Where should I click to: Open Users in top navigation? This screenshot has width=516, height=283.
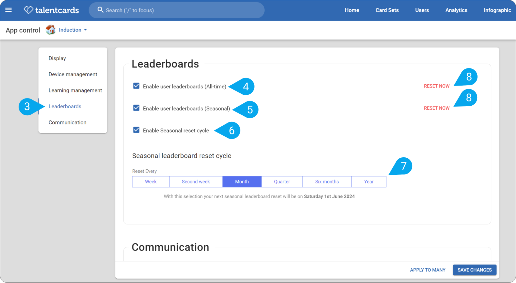tap(422, 10)
